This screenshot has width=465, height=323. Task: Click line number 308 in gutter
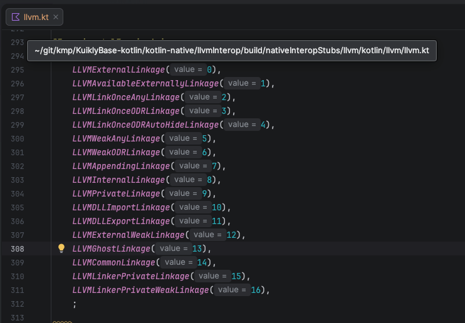(18, 249)
